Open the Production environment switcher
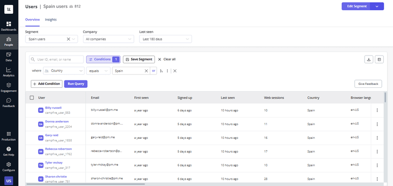The width and height of the screenshot is (393, 186). click(9, 136)
